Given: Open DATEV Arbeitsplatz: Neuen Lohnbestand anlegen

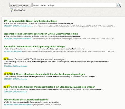Looking at the screenshot, I should point(31,21).
